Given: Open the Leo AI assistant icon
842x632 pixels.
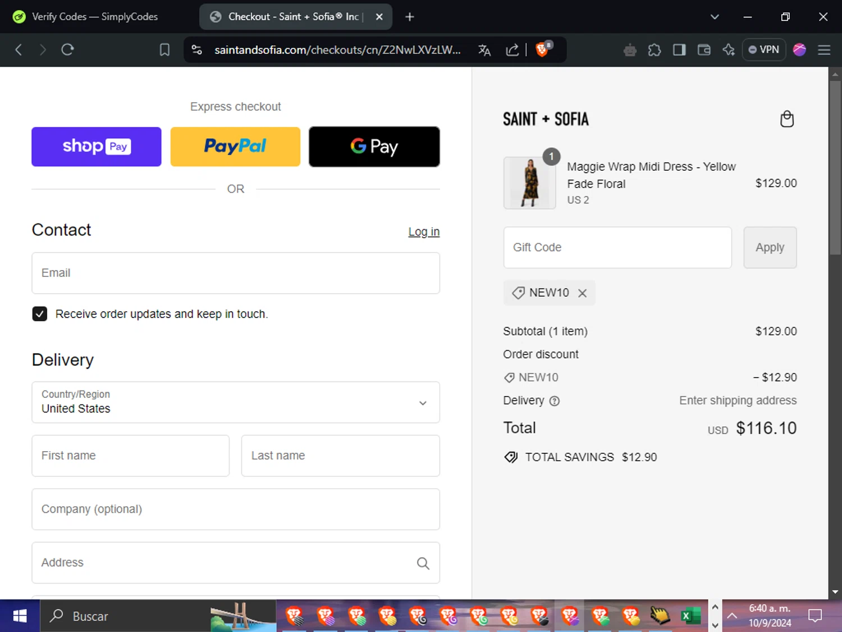Looking at the screenshot, I should 630,50.
